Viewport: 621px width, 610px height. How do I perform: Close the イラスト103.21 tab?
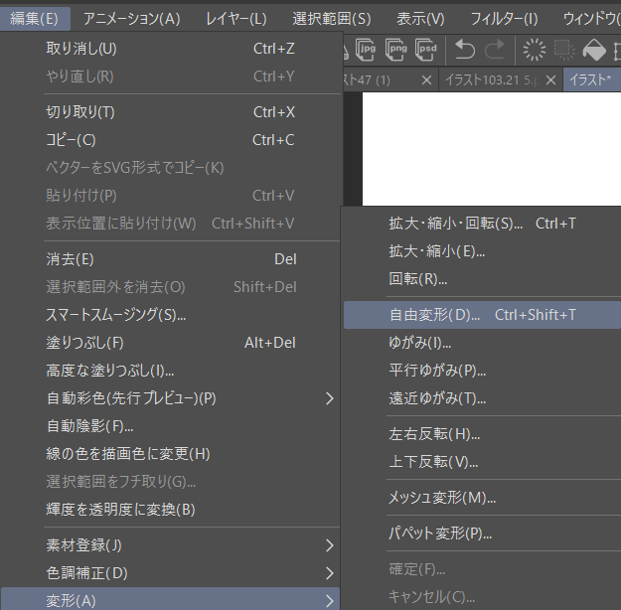[551, 79]
